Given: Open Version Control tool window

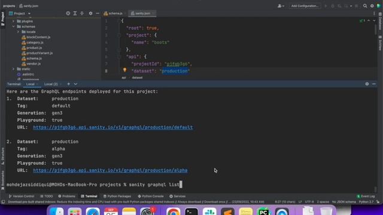Looking at the screenshot, I should pyautogui.click(x=22, y=196).
